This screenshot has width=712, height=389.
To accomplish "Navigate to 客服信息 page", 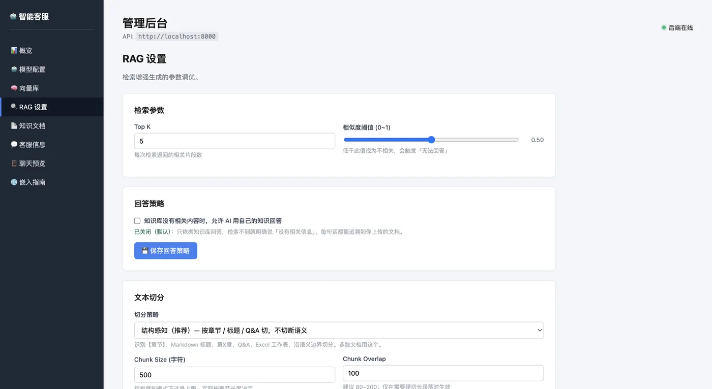I will pyautogui.click(x=52, y=144).
